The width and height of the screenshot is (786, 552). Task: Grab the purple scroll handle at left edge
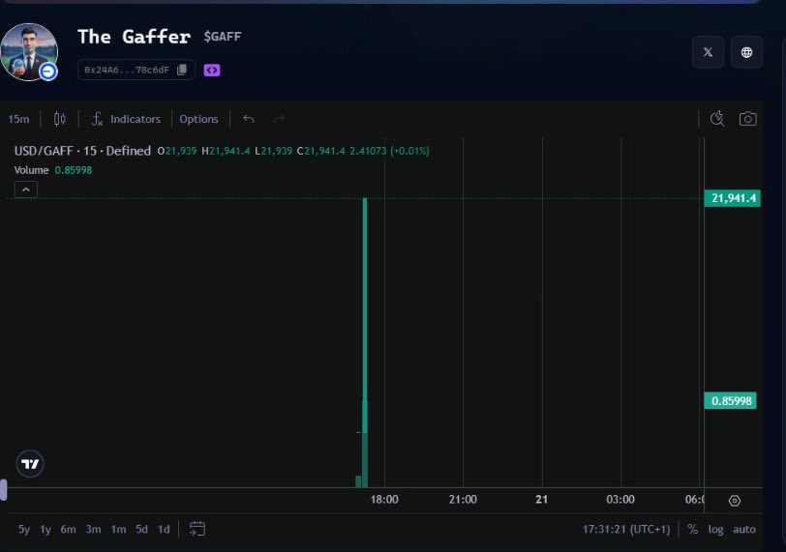pos(3,490)
